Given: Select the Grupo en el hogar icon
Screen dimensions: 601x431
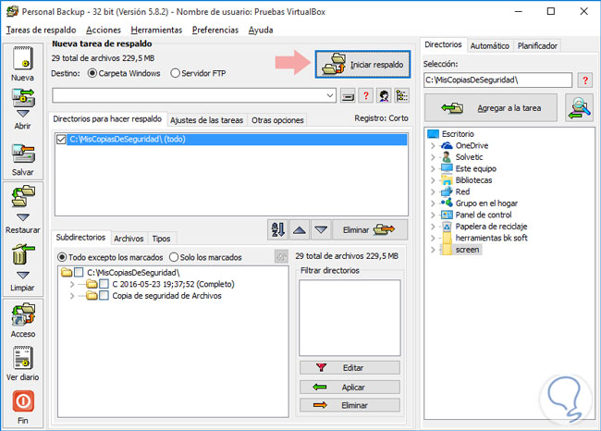Looking at the screenshot, I should [447, 203].
